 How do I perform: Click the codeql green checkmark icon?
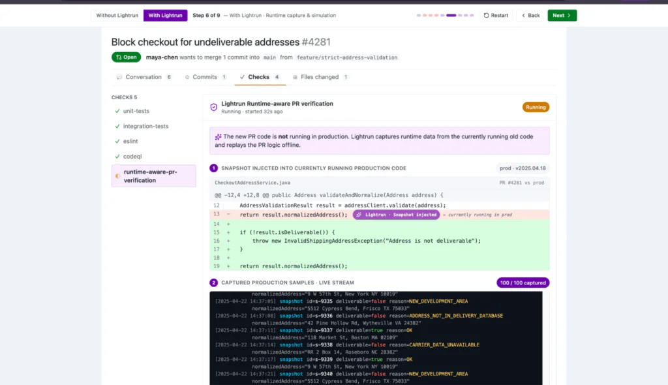[x=117, y=157]
